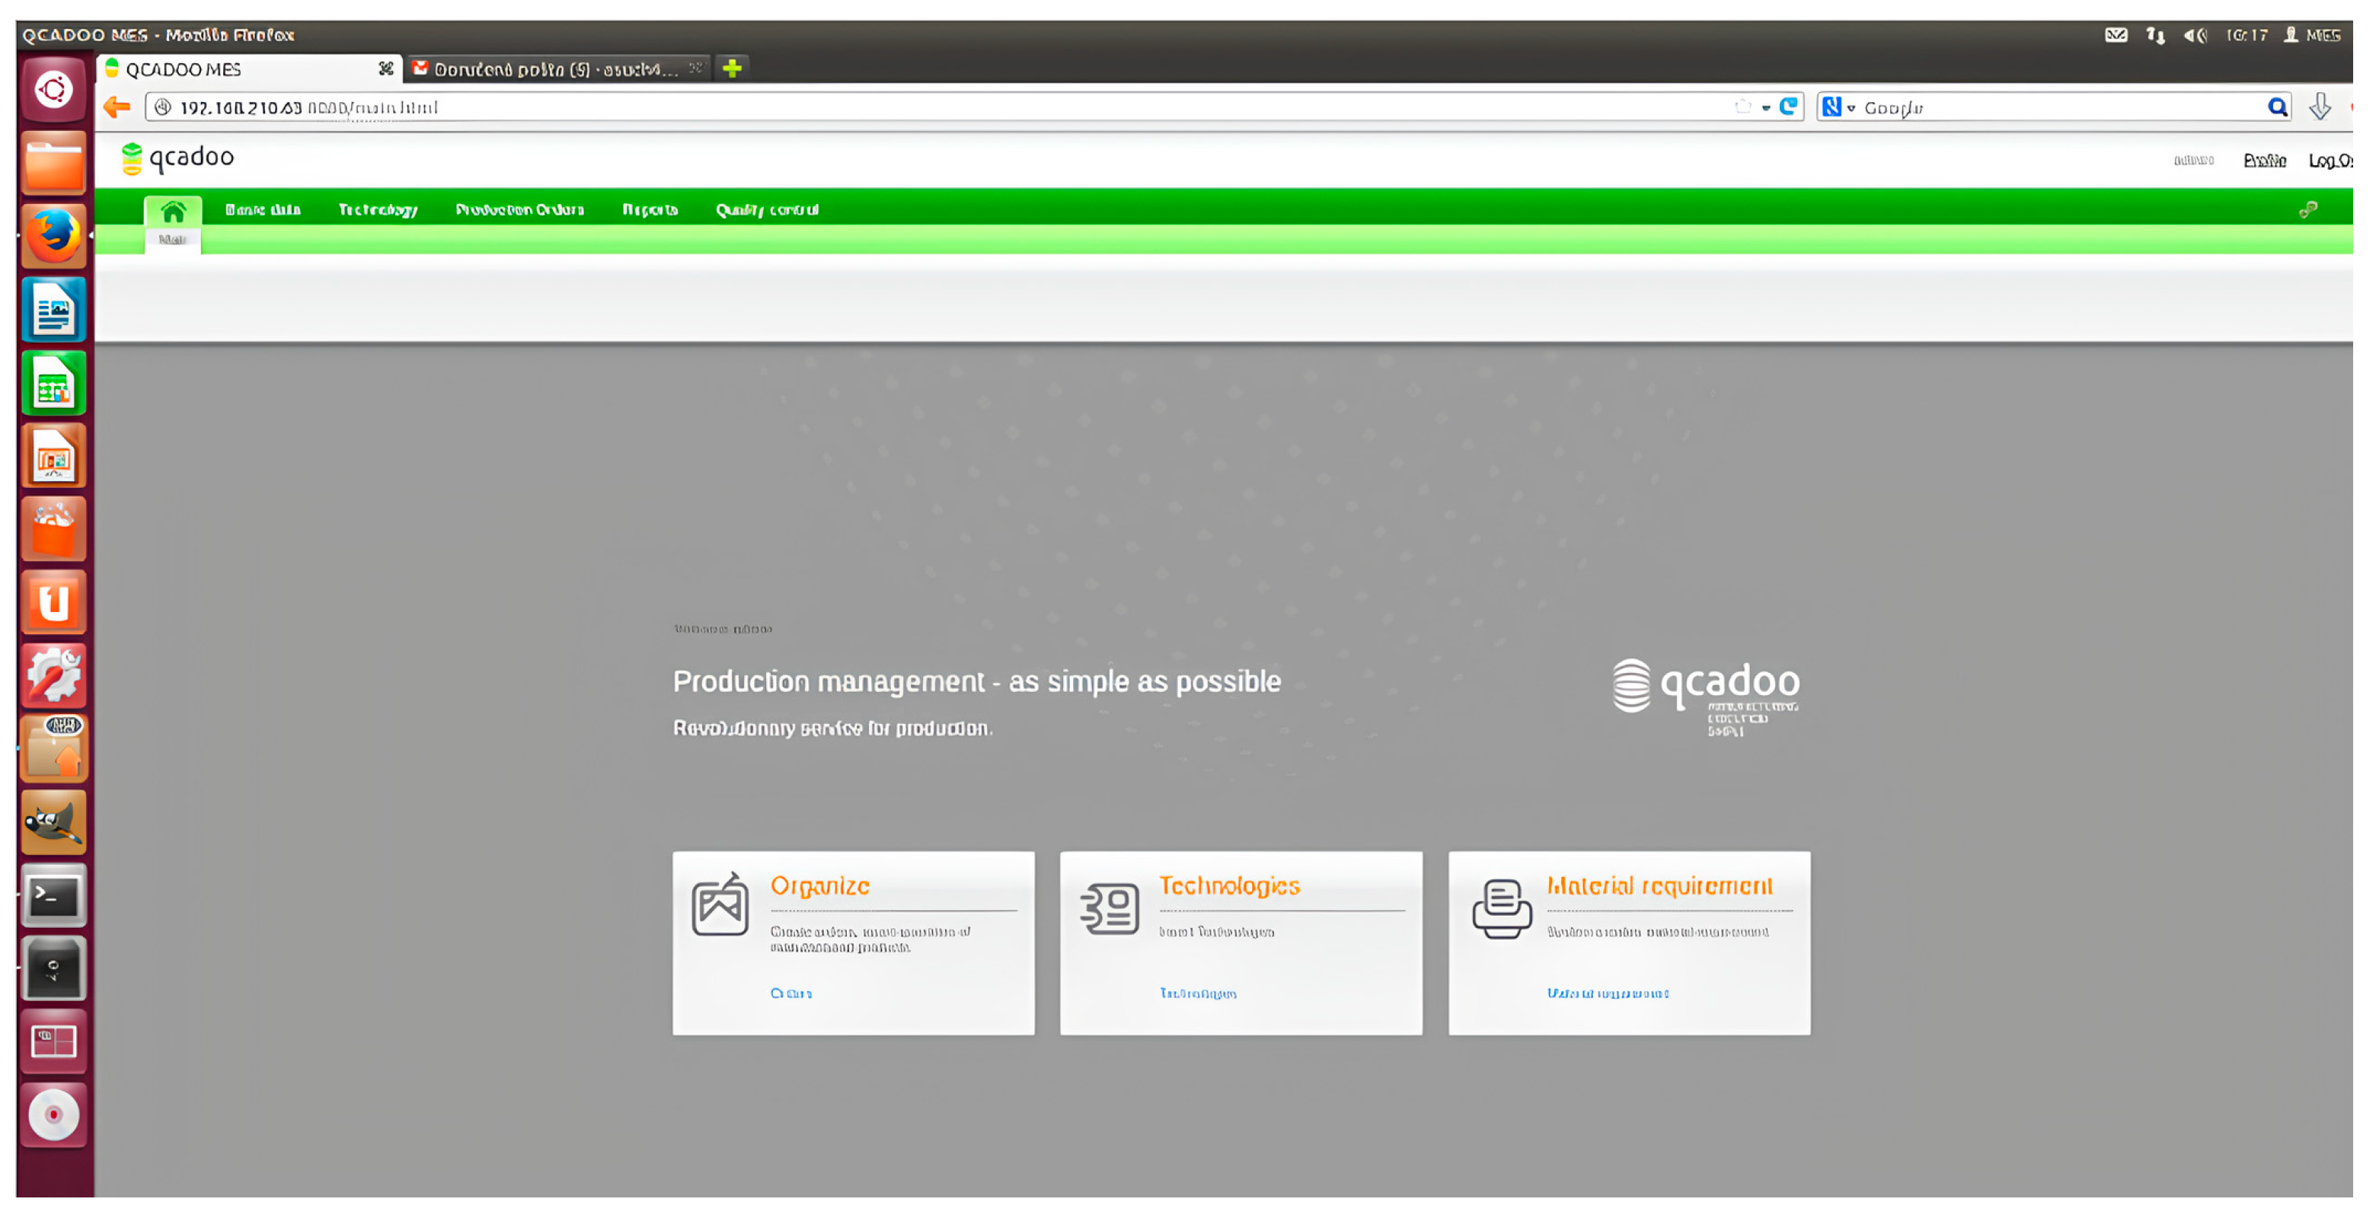Screen dimensions: 2376x1218
Task: Click the orange back arrow button
Action: click(117, 107)
